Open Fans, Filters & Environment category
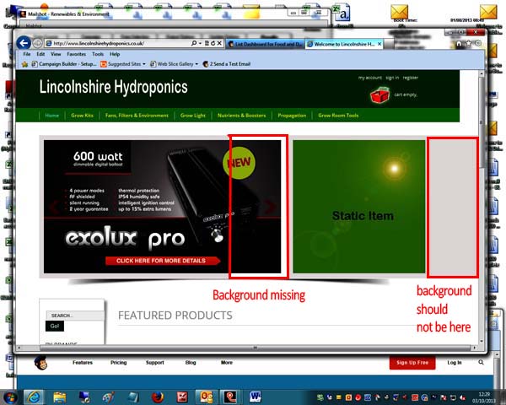Viewport: 506px width, 405px height. 137,116
